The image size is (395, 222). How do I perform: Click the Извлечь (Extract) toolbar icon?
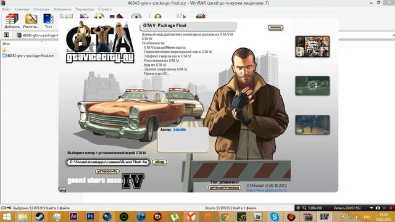[31, 21]
